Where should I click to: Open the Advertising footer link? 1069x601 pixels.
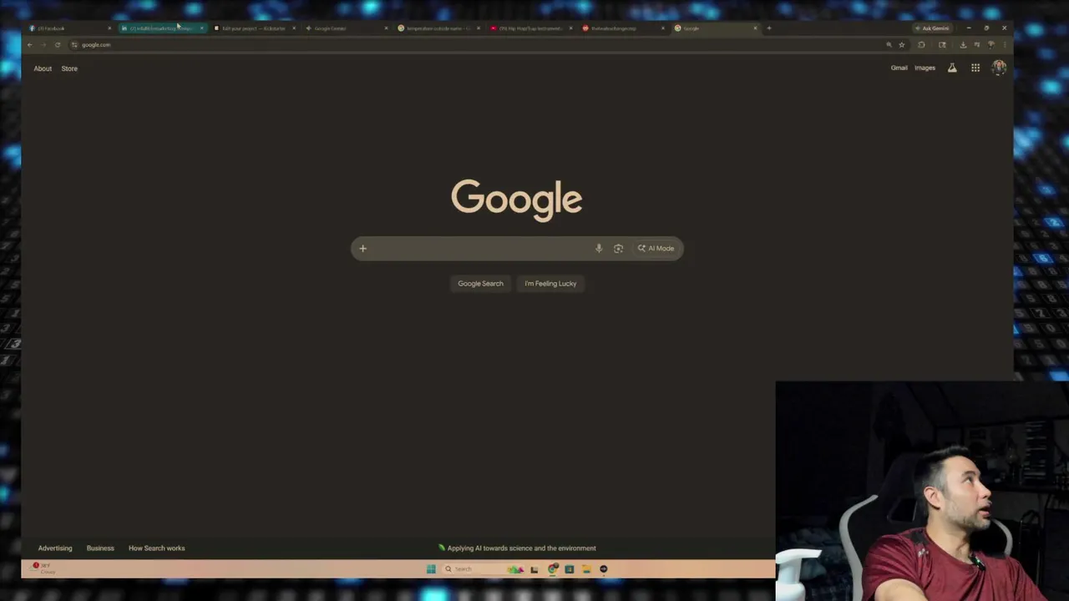(55, 548)
